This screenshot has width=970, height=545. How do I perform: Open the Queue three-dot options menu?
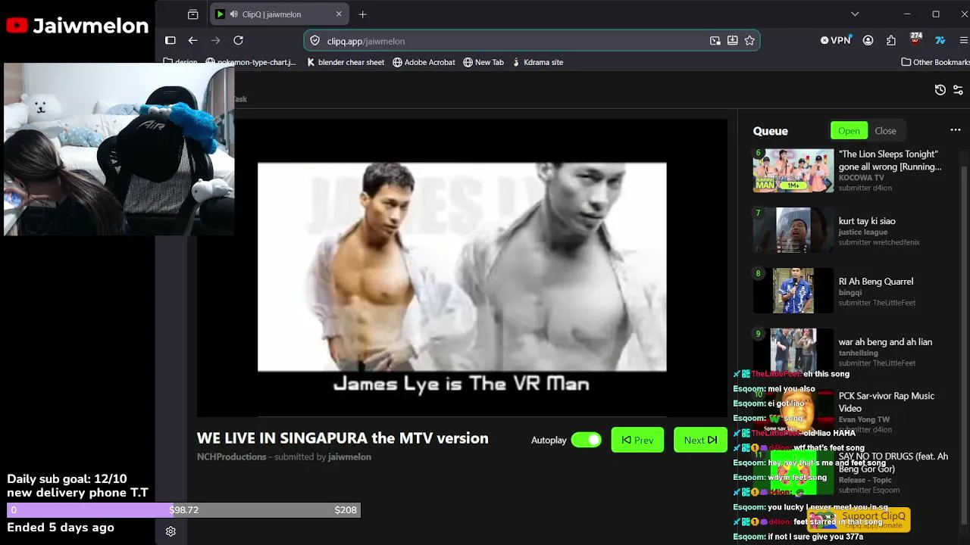click(x=955, y=130)
